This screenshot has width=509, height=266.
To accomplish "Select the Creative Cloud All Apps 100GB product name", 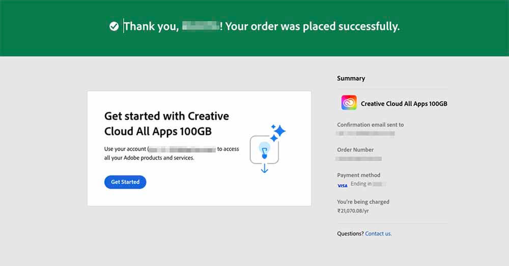I will point(404,104).
